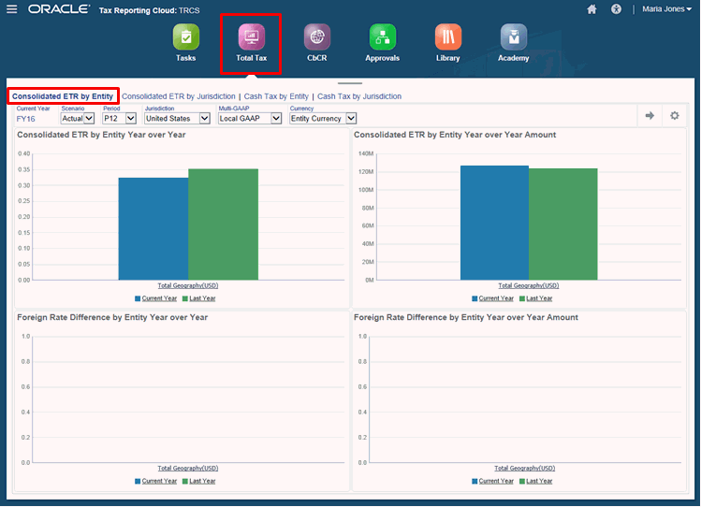Click Total Geography(USD) under Foreign Rate Difference chart
The image size is (701, 507).
188,468
